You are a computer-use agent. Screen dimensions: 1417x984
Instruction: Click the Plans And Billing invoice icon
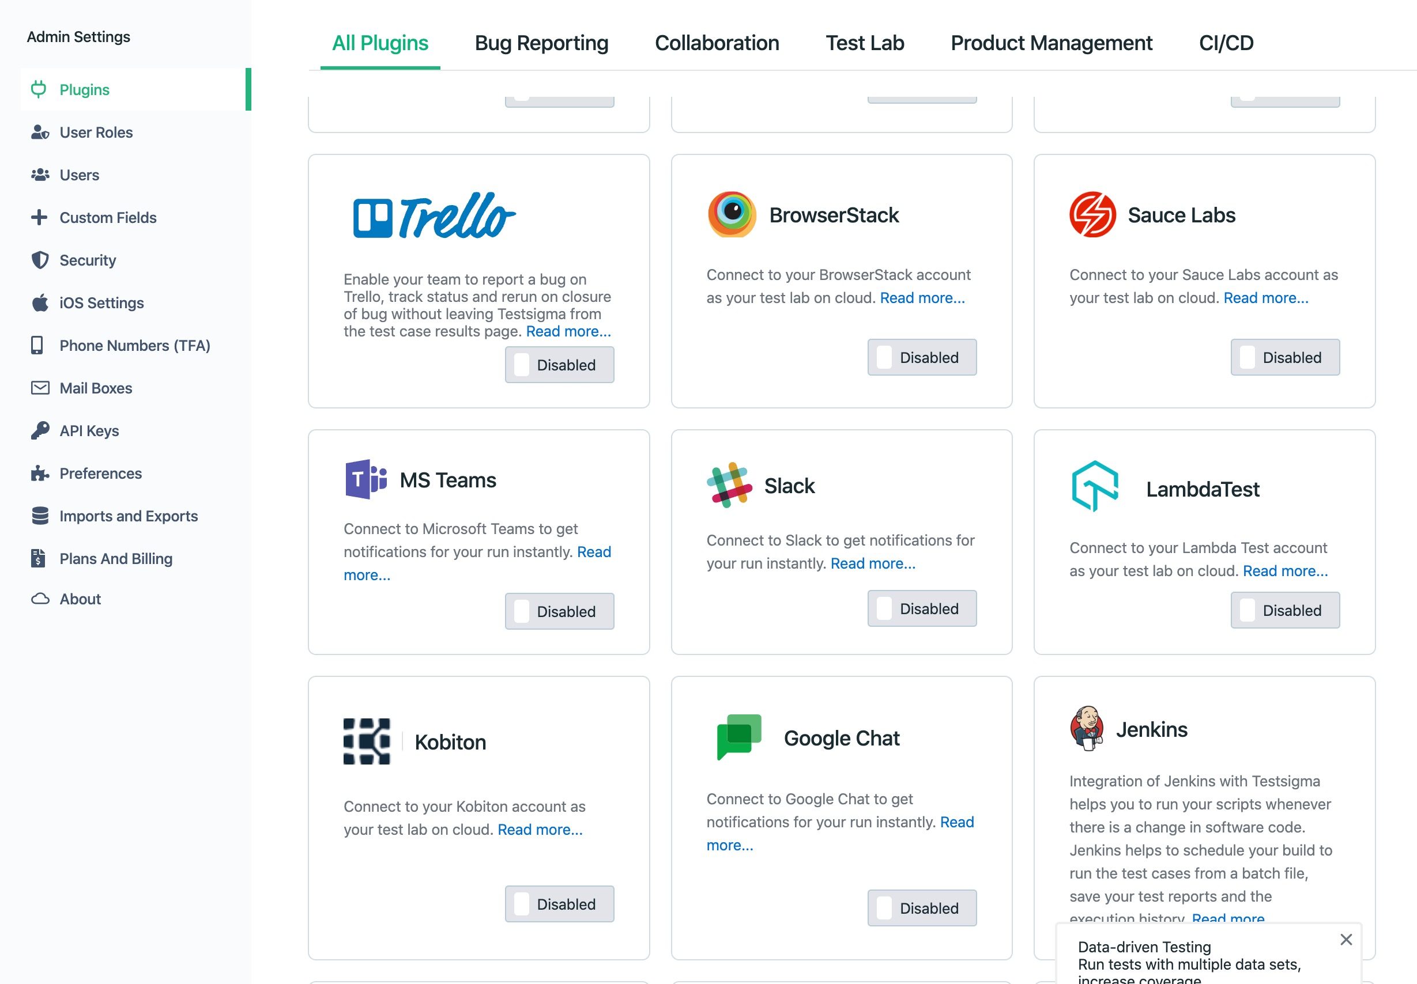click(38, 559)
